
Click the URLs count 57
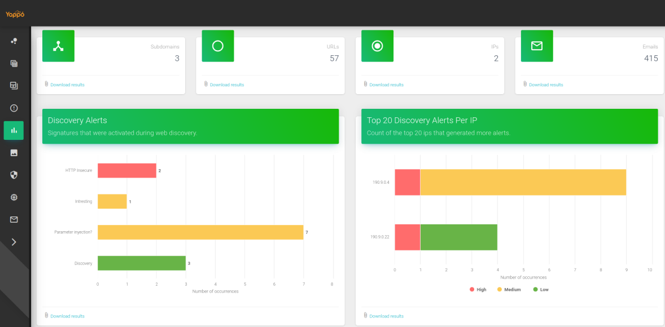click(334, 59)
